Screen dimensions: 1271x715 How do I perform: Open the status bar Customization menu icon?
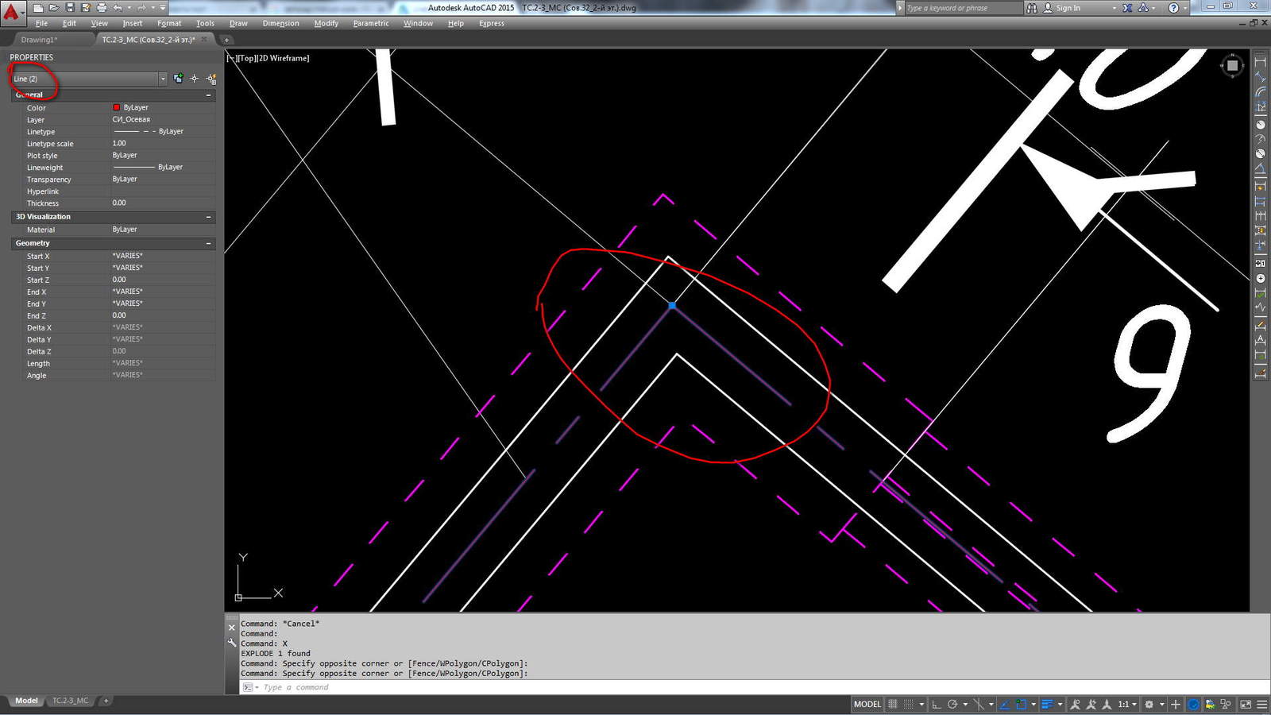1262,705
